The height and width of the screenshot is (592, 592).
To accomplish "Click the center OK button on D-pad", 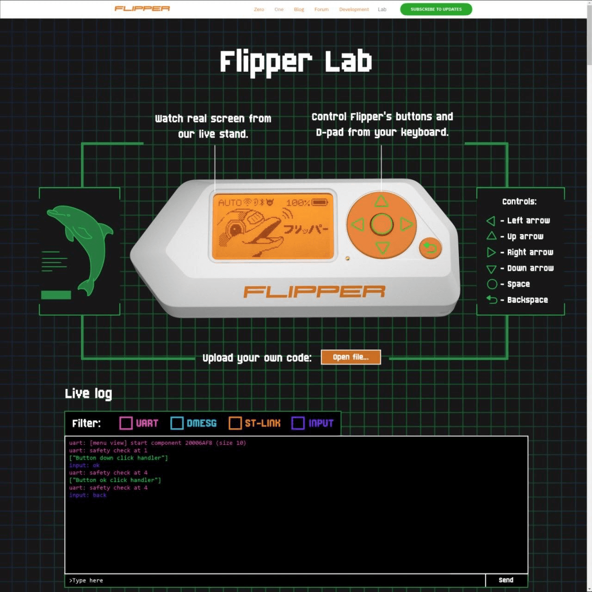I will [x=382, y=224].
